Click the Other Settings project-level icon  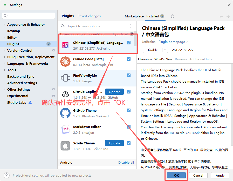point(53,89)
